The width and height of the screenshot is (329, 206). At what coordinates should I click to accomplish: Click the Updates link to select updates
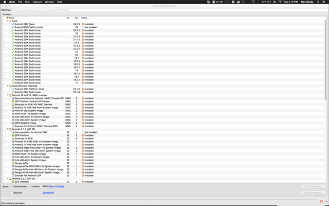pos(60,186)
